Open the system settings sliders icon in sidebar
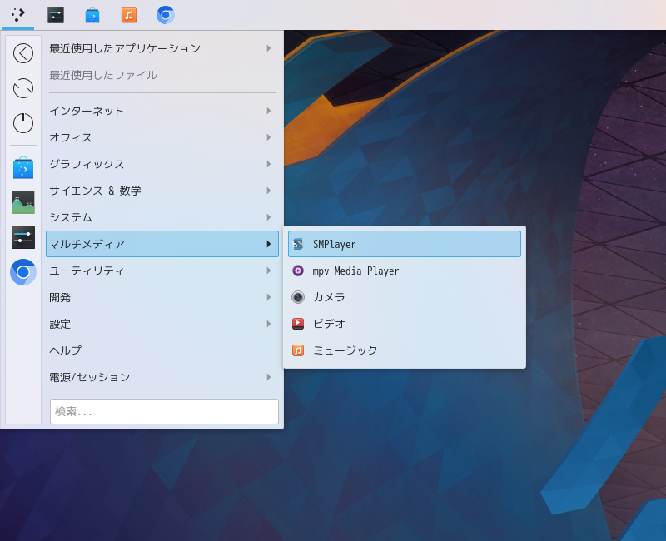This screenshot has width=666, height=541. 23,237
